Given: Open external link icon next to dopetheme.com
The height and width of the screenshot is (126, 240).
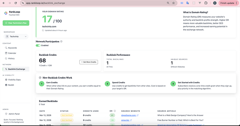Looking at the screenshot, I should (138, 115).
